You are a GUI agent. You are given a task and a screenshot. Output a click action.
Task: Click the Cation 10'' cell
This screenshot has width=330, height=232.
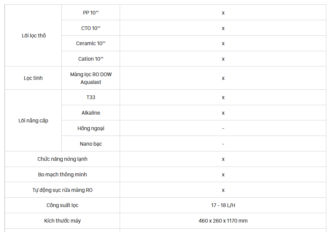[x=91, y=59]
